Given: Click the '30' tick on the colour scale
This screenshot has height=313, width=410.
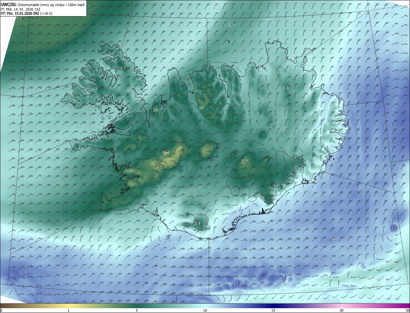Looking at the screenshot, I should pos(341,310).
